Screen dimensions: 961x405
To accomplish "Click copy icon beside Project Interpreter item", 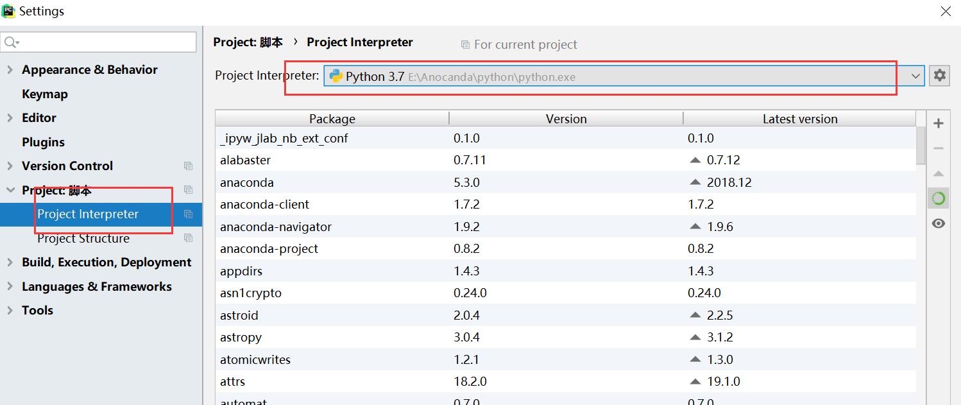I will tap(188, 214).
